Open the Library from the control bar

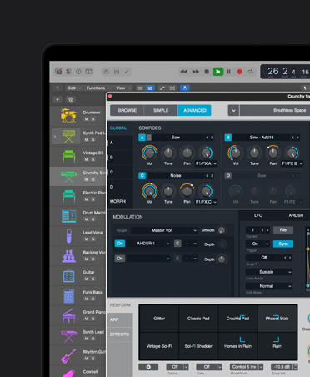tap(58, 72)
